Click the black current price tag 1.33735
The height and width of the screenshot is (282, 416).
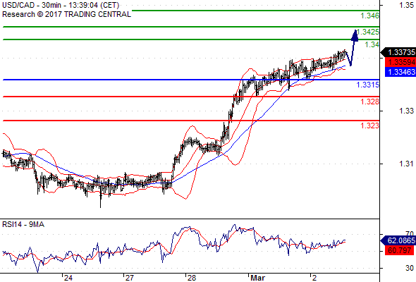[399, 52]
